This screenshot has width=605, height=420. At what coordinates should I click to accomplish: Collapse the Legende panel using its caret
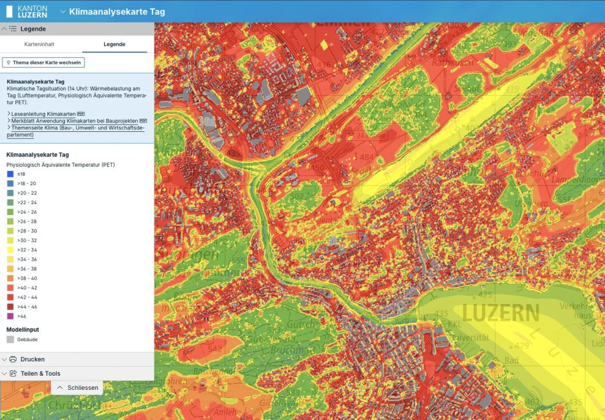click(x=5, y=28)
